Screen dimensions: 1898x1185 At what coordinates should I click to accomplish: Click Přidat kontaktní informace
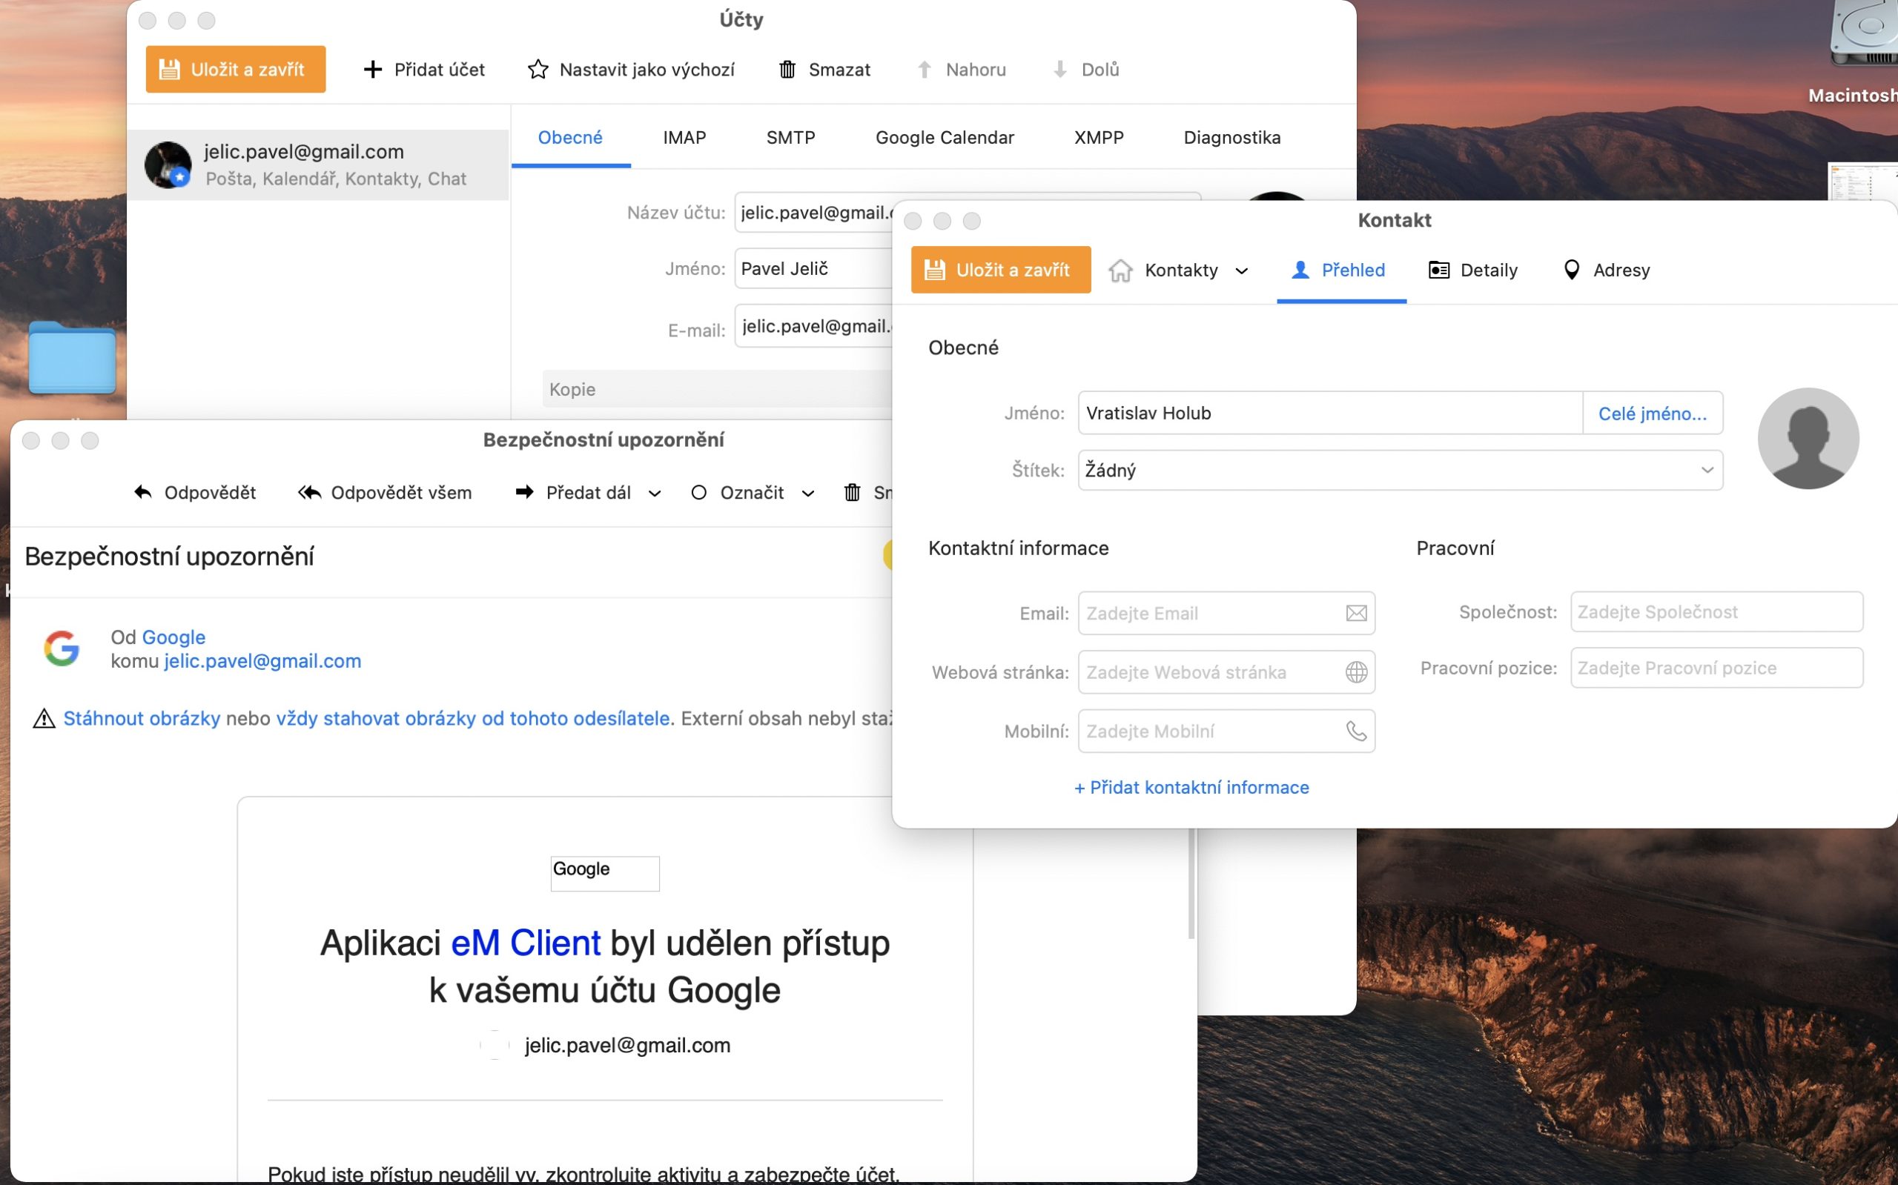pos(1192,787)
